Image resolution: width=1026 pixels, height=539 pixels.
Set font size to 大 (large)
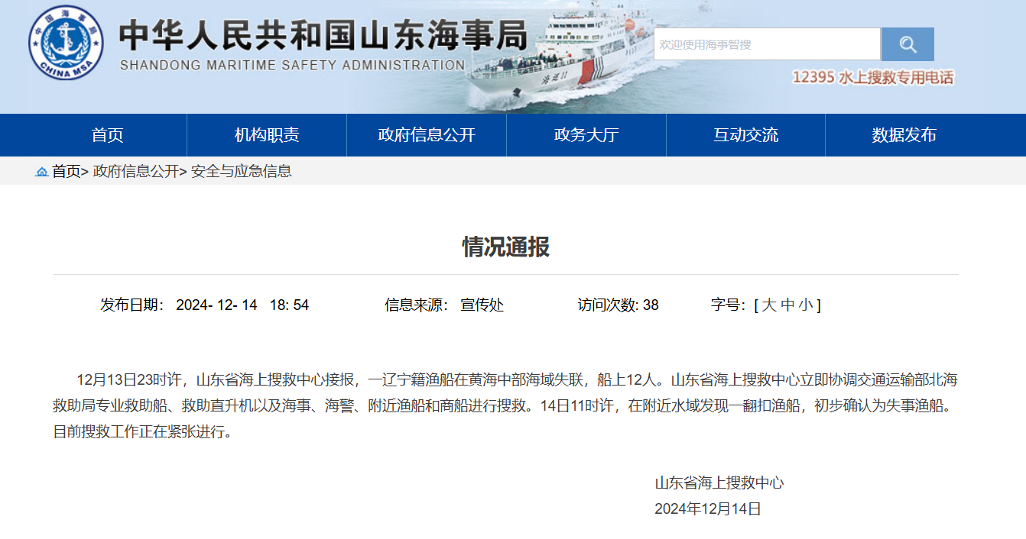point(768,305)
